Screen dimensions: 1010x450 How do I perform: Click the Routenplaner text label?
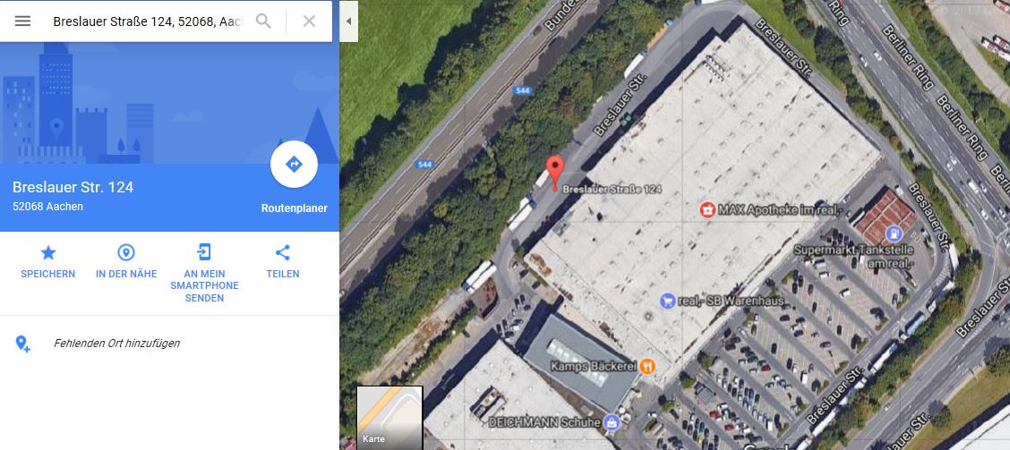(295, 208)
